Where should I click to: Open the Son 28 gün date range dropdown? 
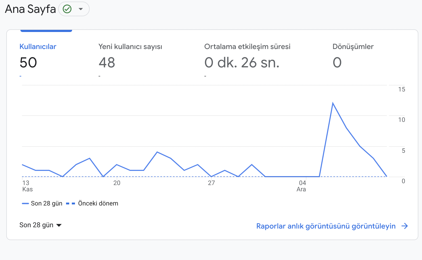pyautogui.click(x=40, y=225)
